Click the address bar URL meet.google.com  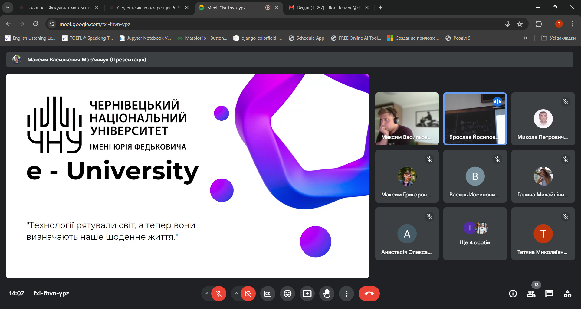[95, 24]
